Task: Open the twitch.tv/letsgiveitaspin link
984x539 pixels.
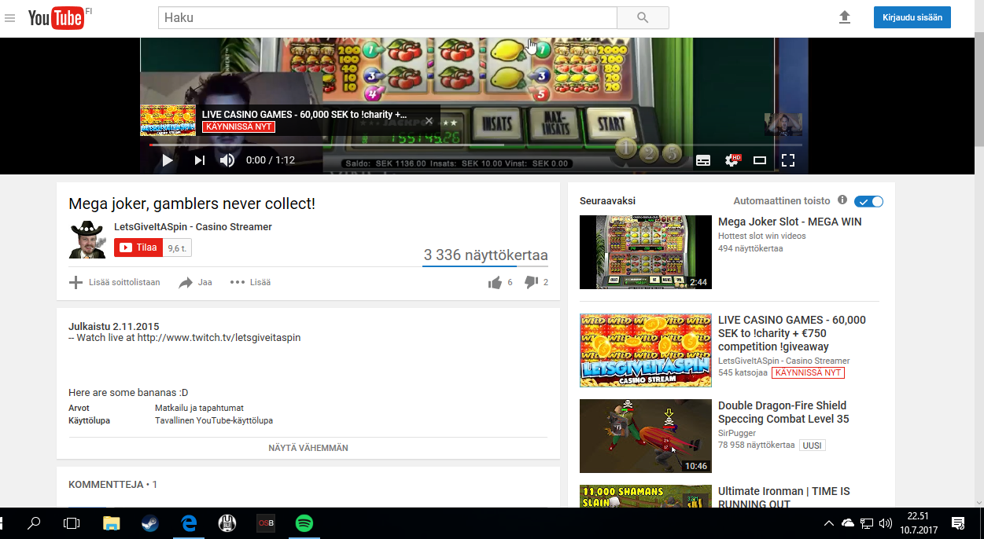Action: tap(219, 338)
